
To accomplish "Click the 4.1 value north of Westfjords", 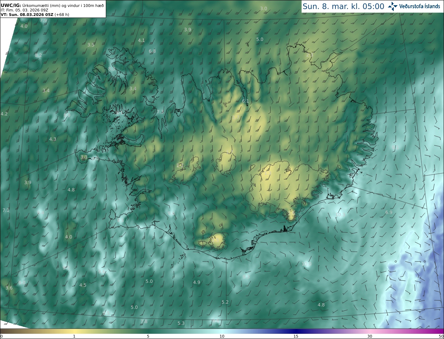I will [x=142, y=40].
